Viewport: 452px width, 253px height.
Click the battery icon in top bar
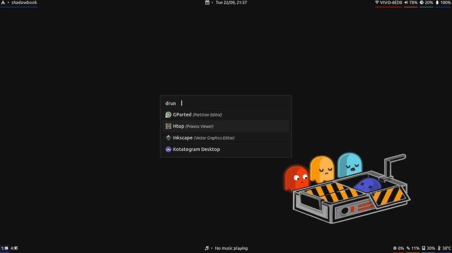click(437, 3)
